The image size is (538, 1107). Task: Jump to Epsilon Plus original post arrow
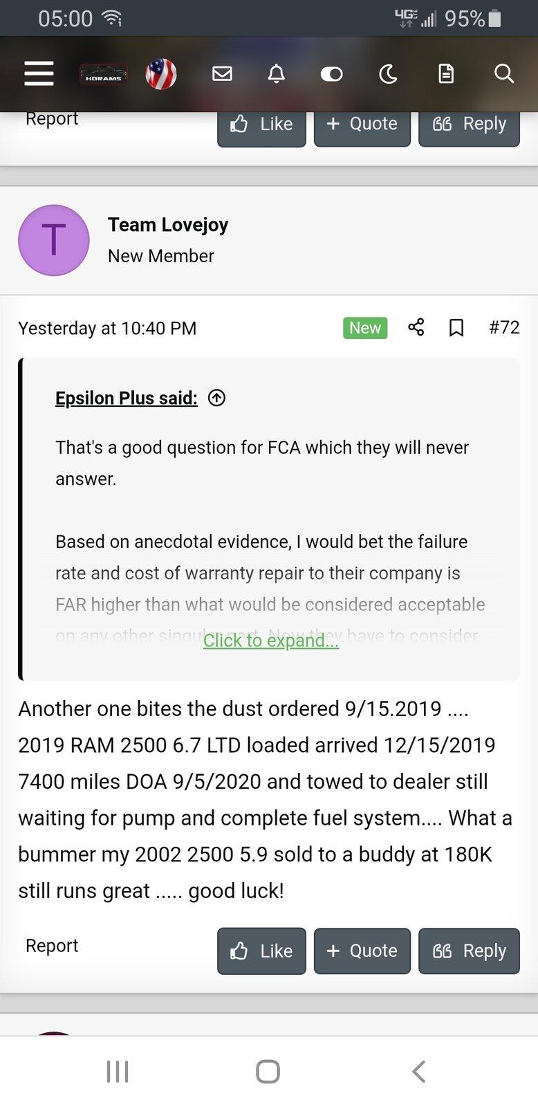click(x=217, y=398)
